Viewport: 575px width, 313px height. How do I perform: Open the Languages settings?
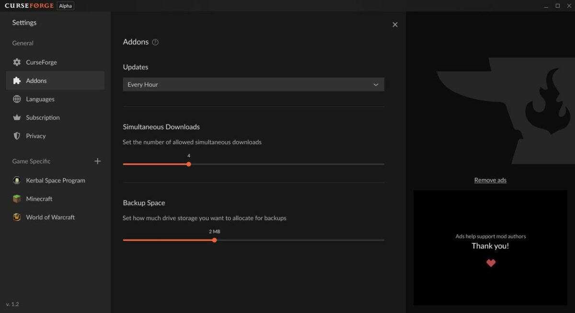point(55,99)
